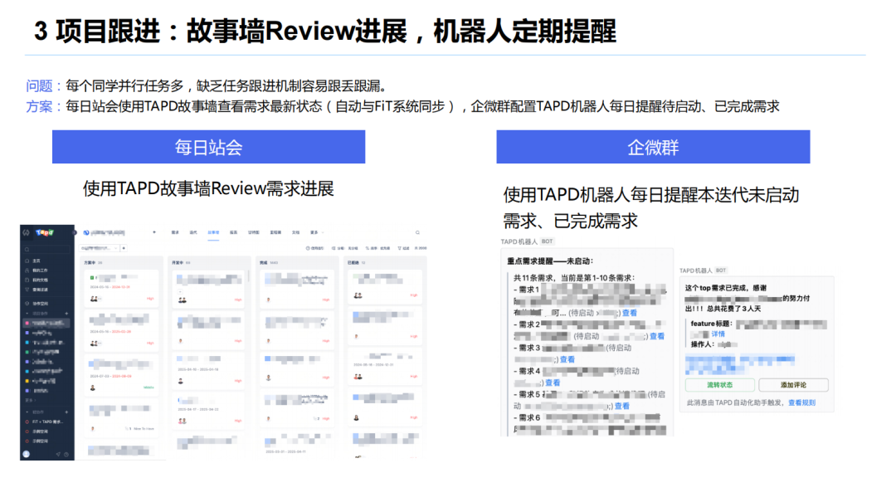Click plus icon beside first sidebar group header
This screenshot has width=896, height=502.
click(x=66, y=314)
